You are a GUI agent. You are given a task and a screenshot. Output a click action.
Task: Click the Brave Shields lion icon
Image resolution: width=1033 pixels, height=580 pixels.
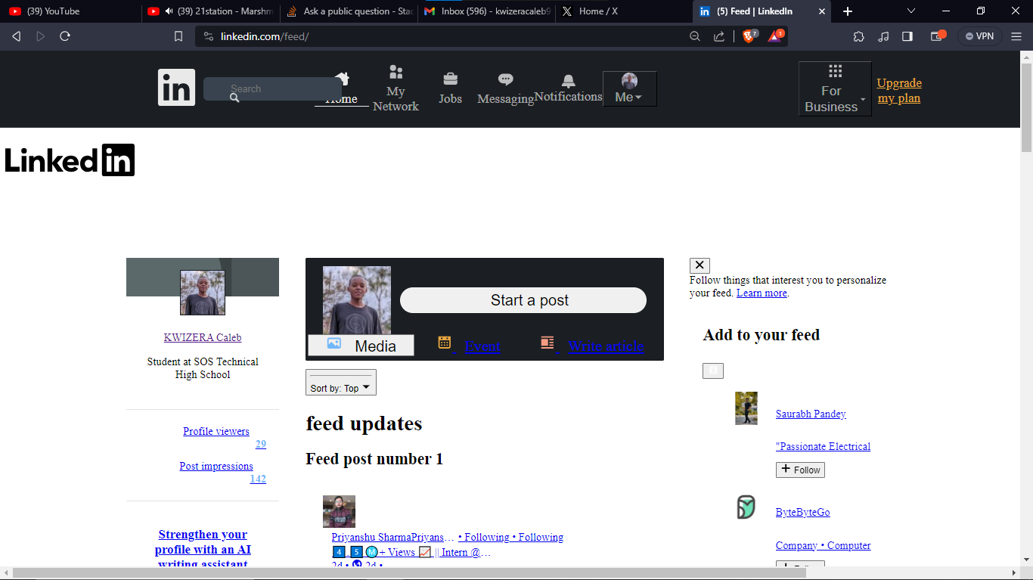pyautogui.click(x=749, y=36)
